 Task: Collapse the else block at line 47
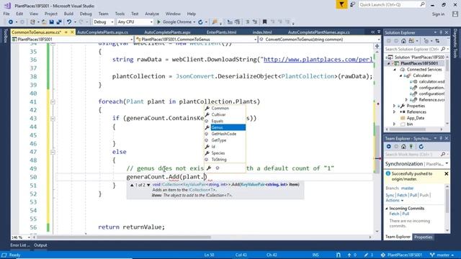point(53,152)
